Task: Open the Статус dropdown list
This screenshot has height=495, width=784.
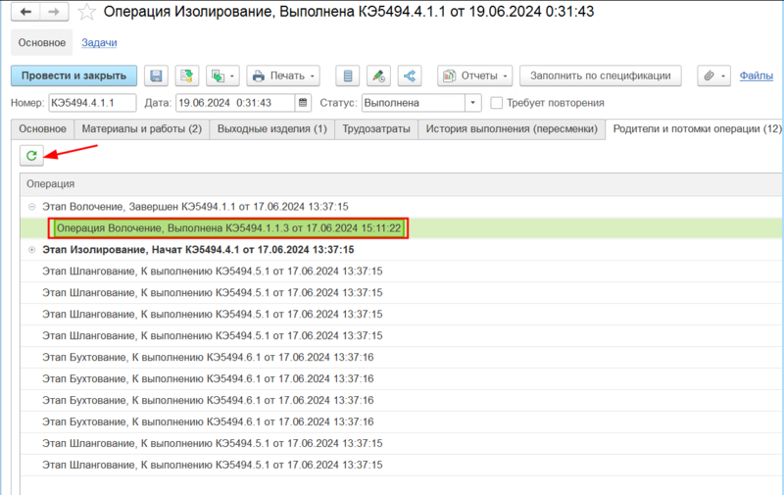Action: pyautogui.click(x=472, y=103)
